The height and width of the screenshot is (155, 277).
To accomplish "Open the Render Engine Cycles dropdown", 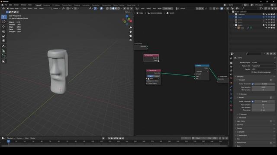I will (x=263, y=62).
